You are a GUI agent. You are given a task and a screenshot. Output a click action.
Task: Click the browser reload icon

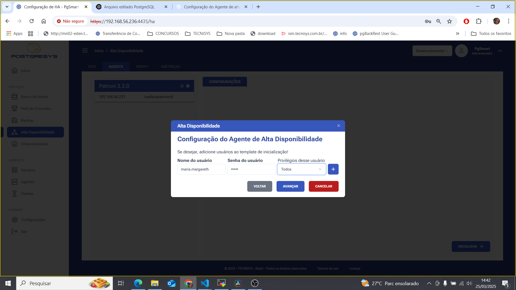click(x=31, y=21)
